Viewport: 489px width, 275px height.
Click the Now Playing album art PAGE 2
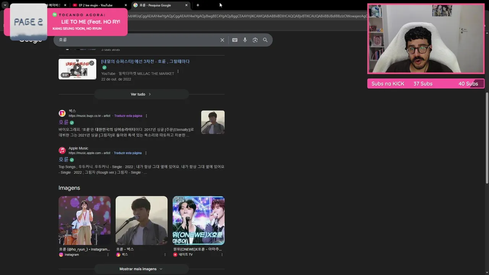pos(29,22)
